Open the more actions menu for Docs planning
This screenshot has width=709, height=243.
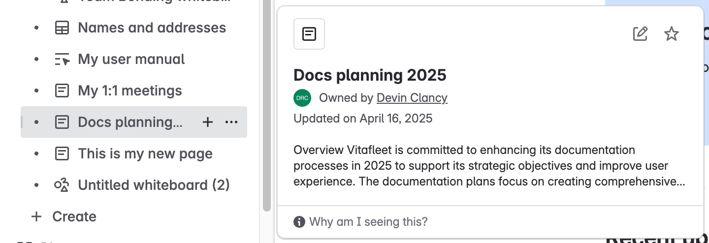(231, 122)
